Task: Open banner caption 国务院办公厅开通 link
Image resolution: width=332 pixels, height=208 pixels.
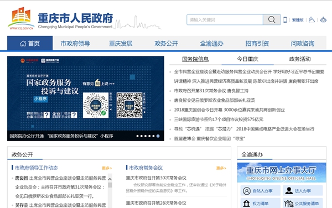Action: 61,136
